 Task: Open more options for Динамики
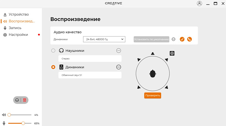coord(118,67)
